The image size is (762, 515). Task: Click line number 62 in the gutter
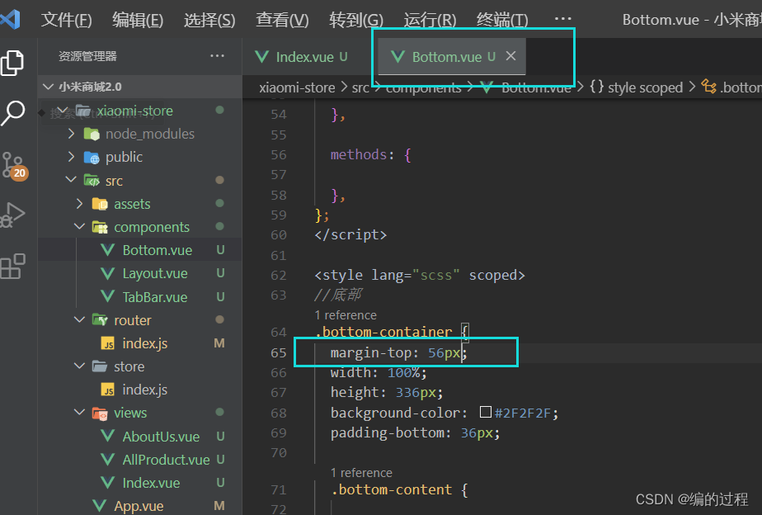279,276
